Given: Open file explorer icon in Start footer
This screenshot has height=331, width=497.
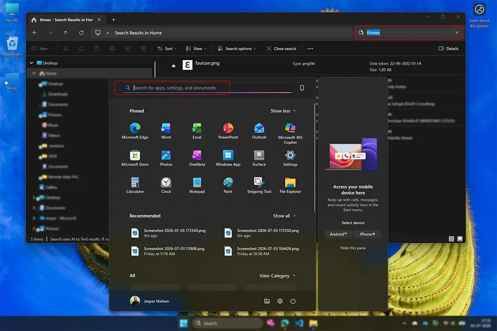Looking at the screenshot, I should tap(267, 301).
